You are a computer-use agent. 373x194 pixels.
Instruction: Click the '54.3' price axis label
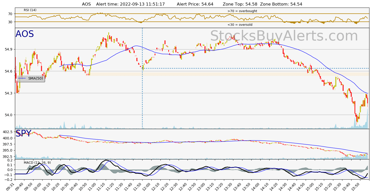(x=9, y=93)
